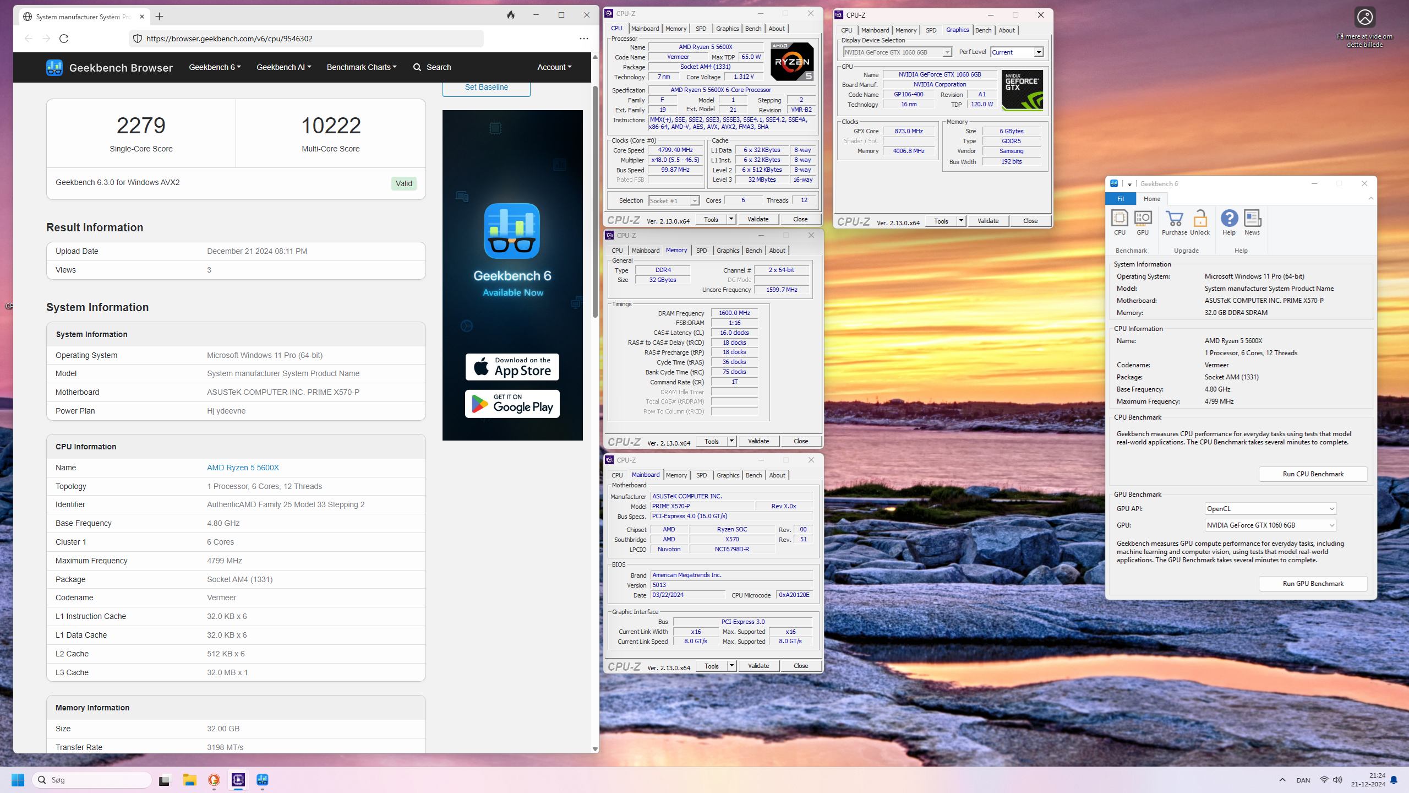Open Windows Start menu
Viewport: 1409px width, 793px height.
[18, 780]
